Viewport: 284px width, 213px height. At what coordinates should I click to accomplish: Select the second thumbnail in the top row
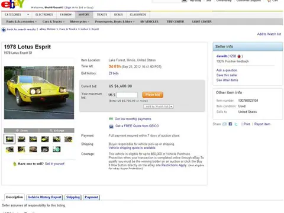pyautogui.click(x=21, y=139)
